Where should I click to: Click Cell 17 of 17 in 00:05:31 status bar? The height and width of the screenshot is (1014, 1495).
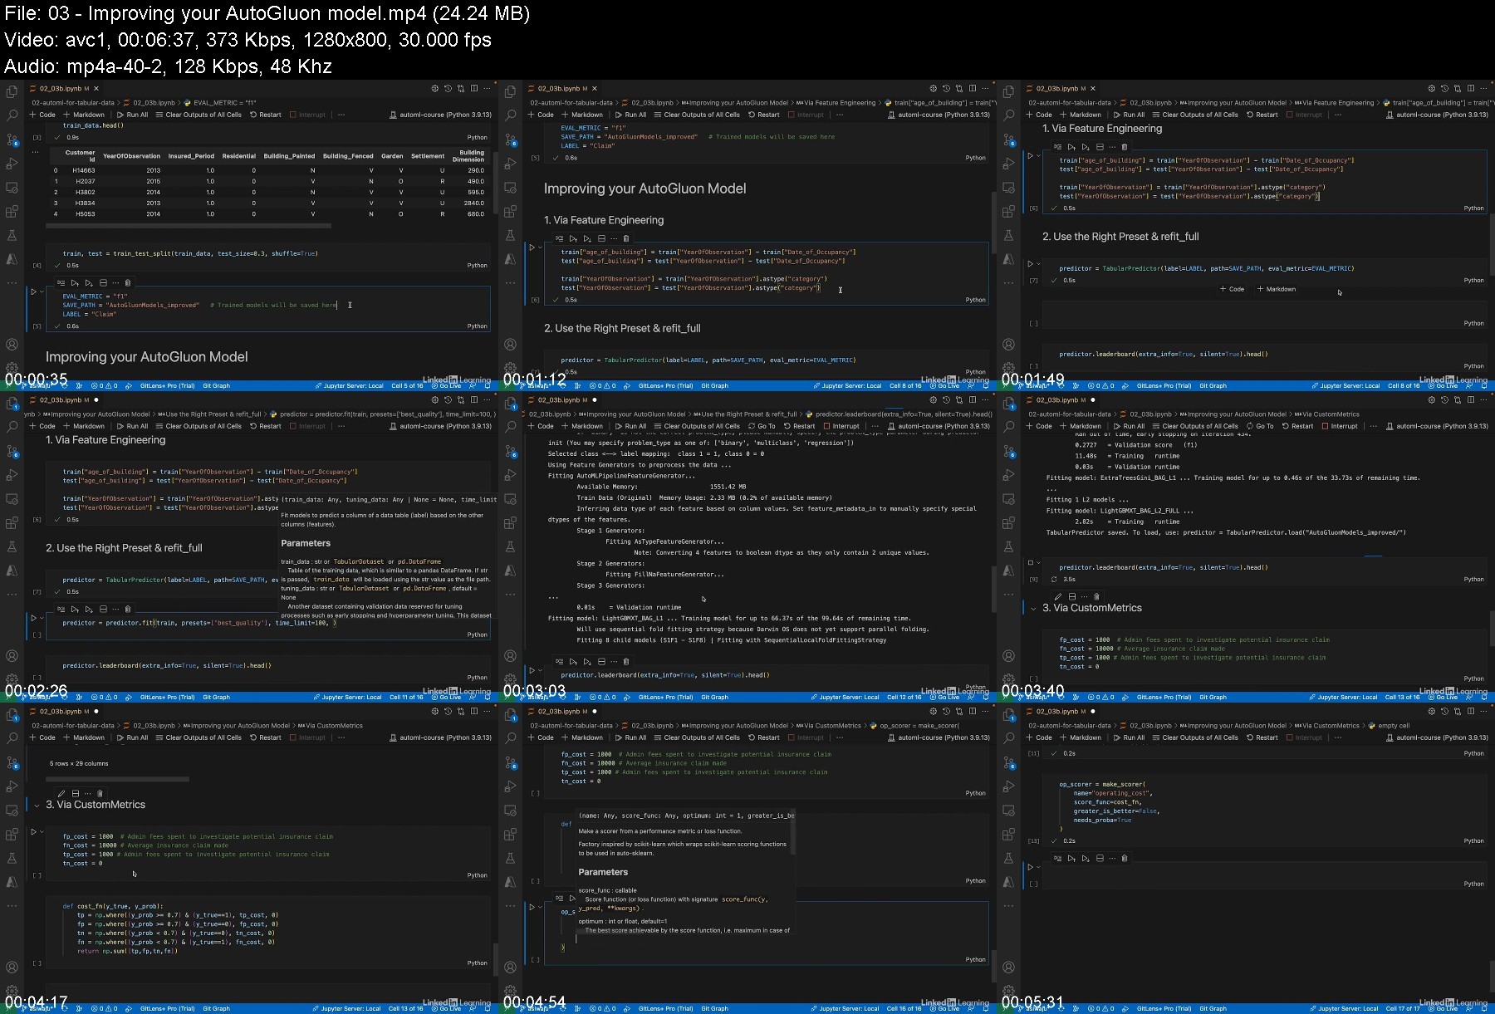click(x=1403, y=1009)
